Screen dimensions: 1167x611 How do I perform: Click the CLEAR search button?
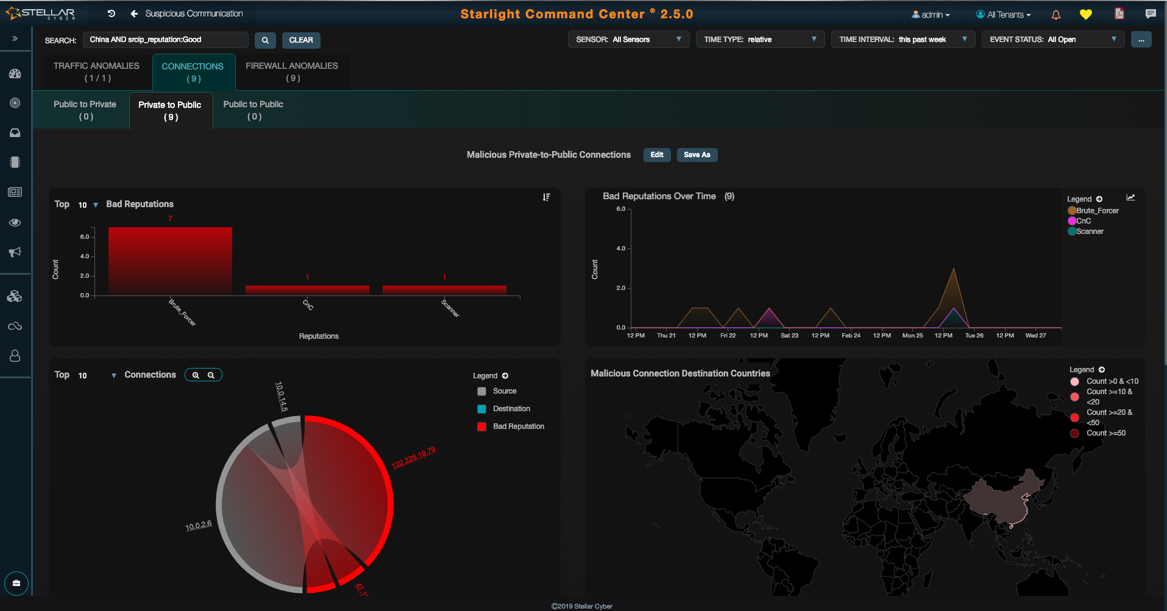pos(301,40)
